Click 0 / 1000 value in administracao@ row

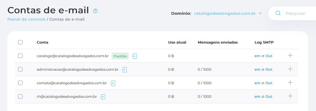click(x=205, y=69)
